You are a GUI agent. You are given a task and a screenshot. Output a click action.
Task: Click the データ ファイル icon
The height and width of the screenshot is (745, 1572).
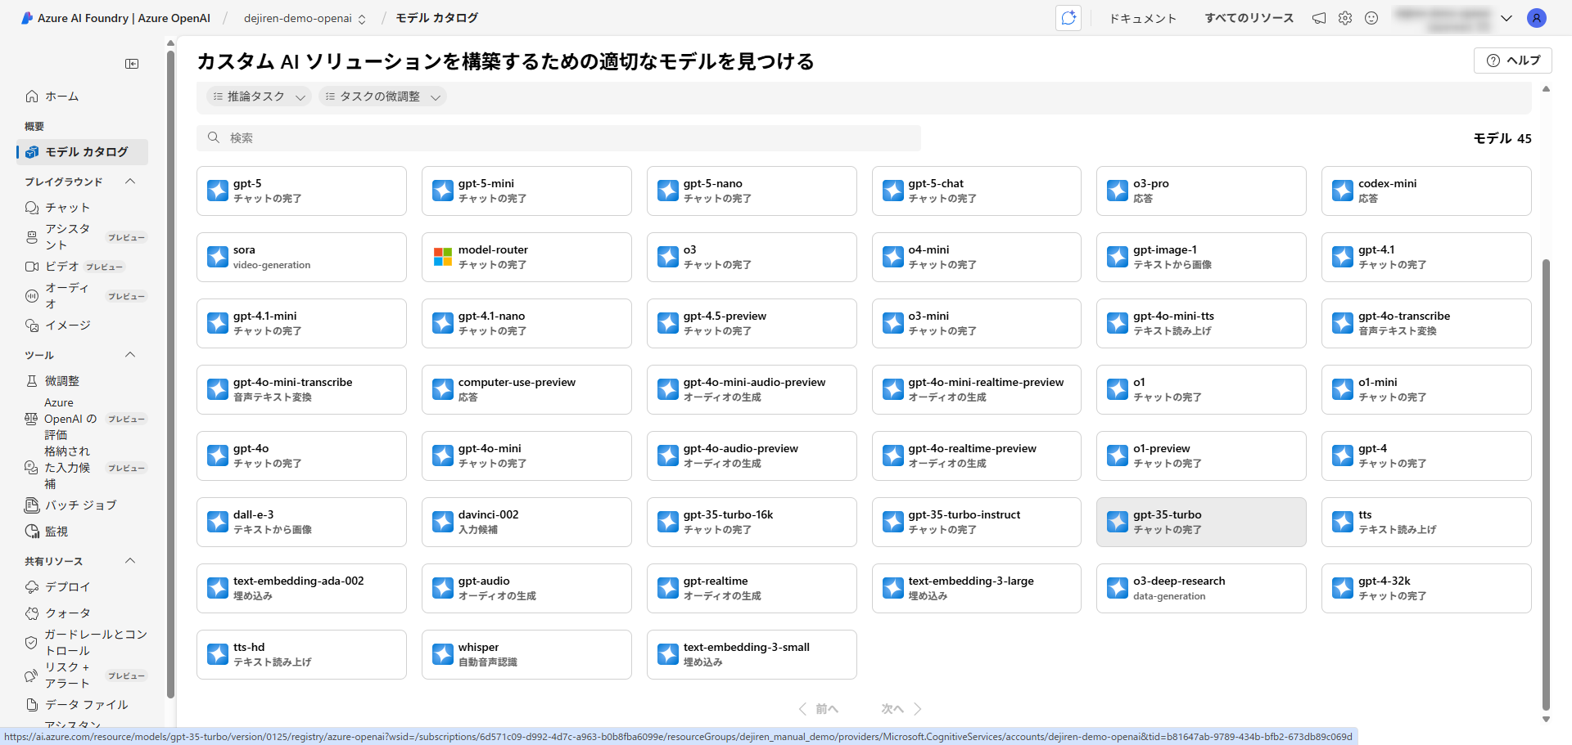point(32,705)
